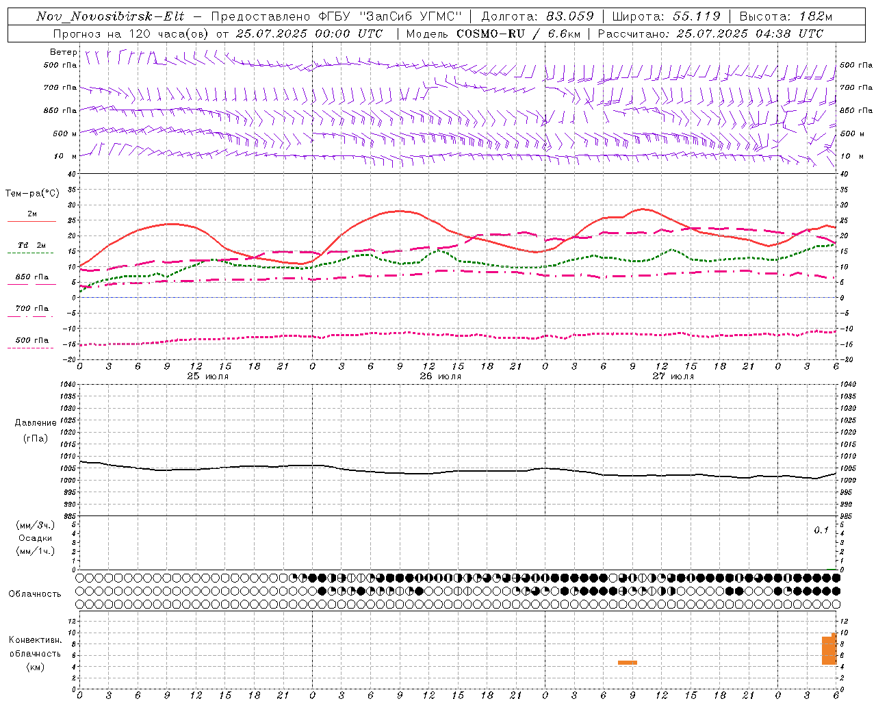
Task: Click the (км) unit under convective cloud label
Action: click(35, 666)
